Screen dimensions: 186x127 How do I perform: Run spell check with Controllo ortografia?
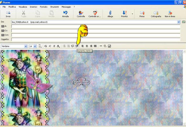[x=95, y=14]
